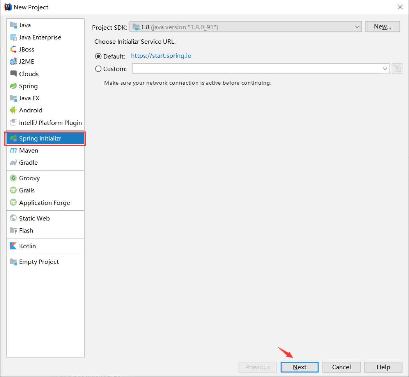Screen dimensions: 409x377
Task: Choose IntelliJ Platform Plugin entry
Action: point(45,123)
